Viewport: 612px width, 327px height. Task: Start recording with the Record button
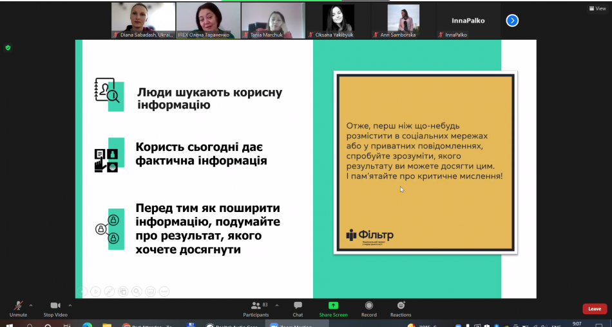(368, 306)
